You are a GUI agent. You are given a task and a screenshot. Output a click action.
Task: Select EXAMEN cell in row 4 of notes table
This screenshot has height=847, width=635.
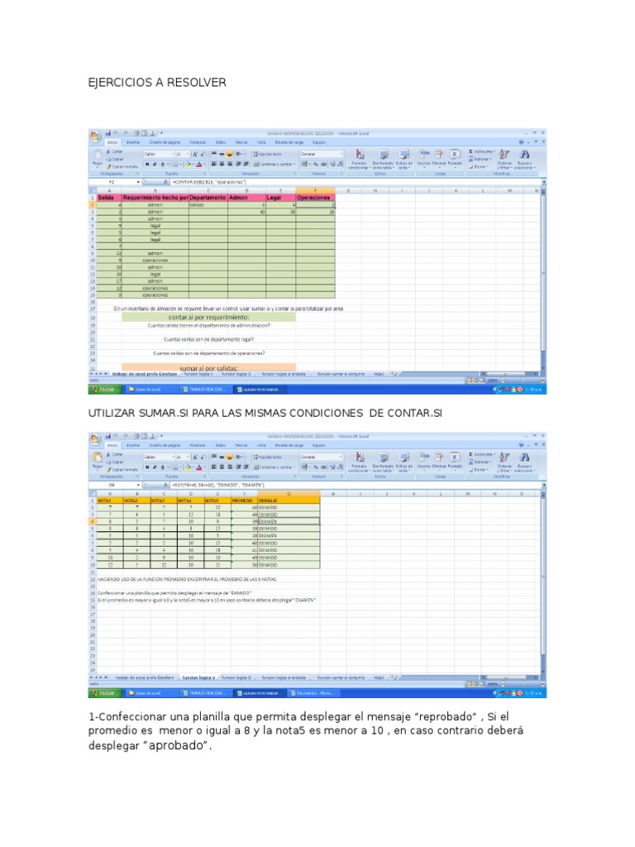tap(289, 522)
